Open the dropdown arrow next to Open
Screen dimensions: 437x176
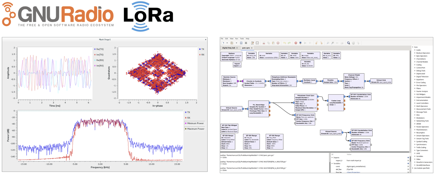click(236, 43)
